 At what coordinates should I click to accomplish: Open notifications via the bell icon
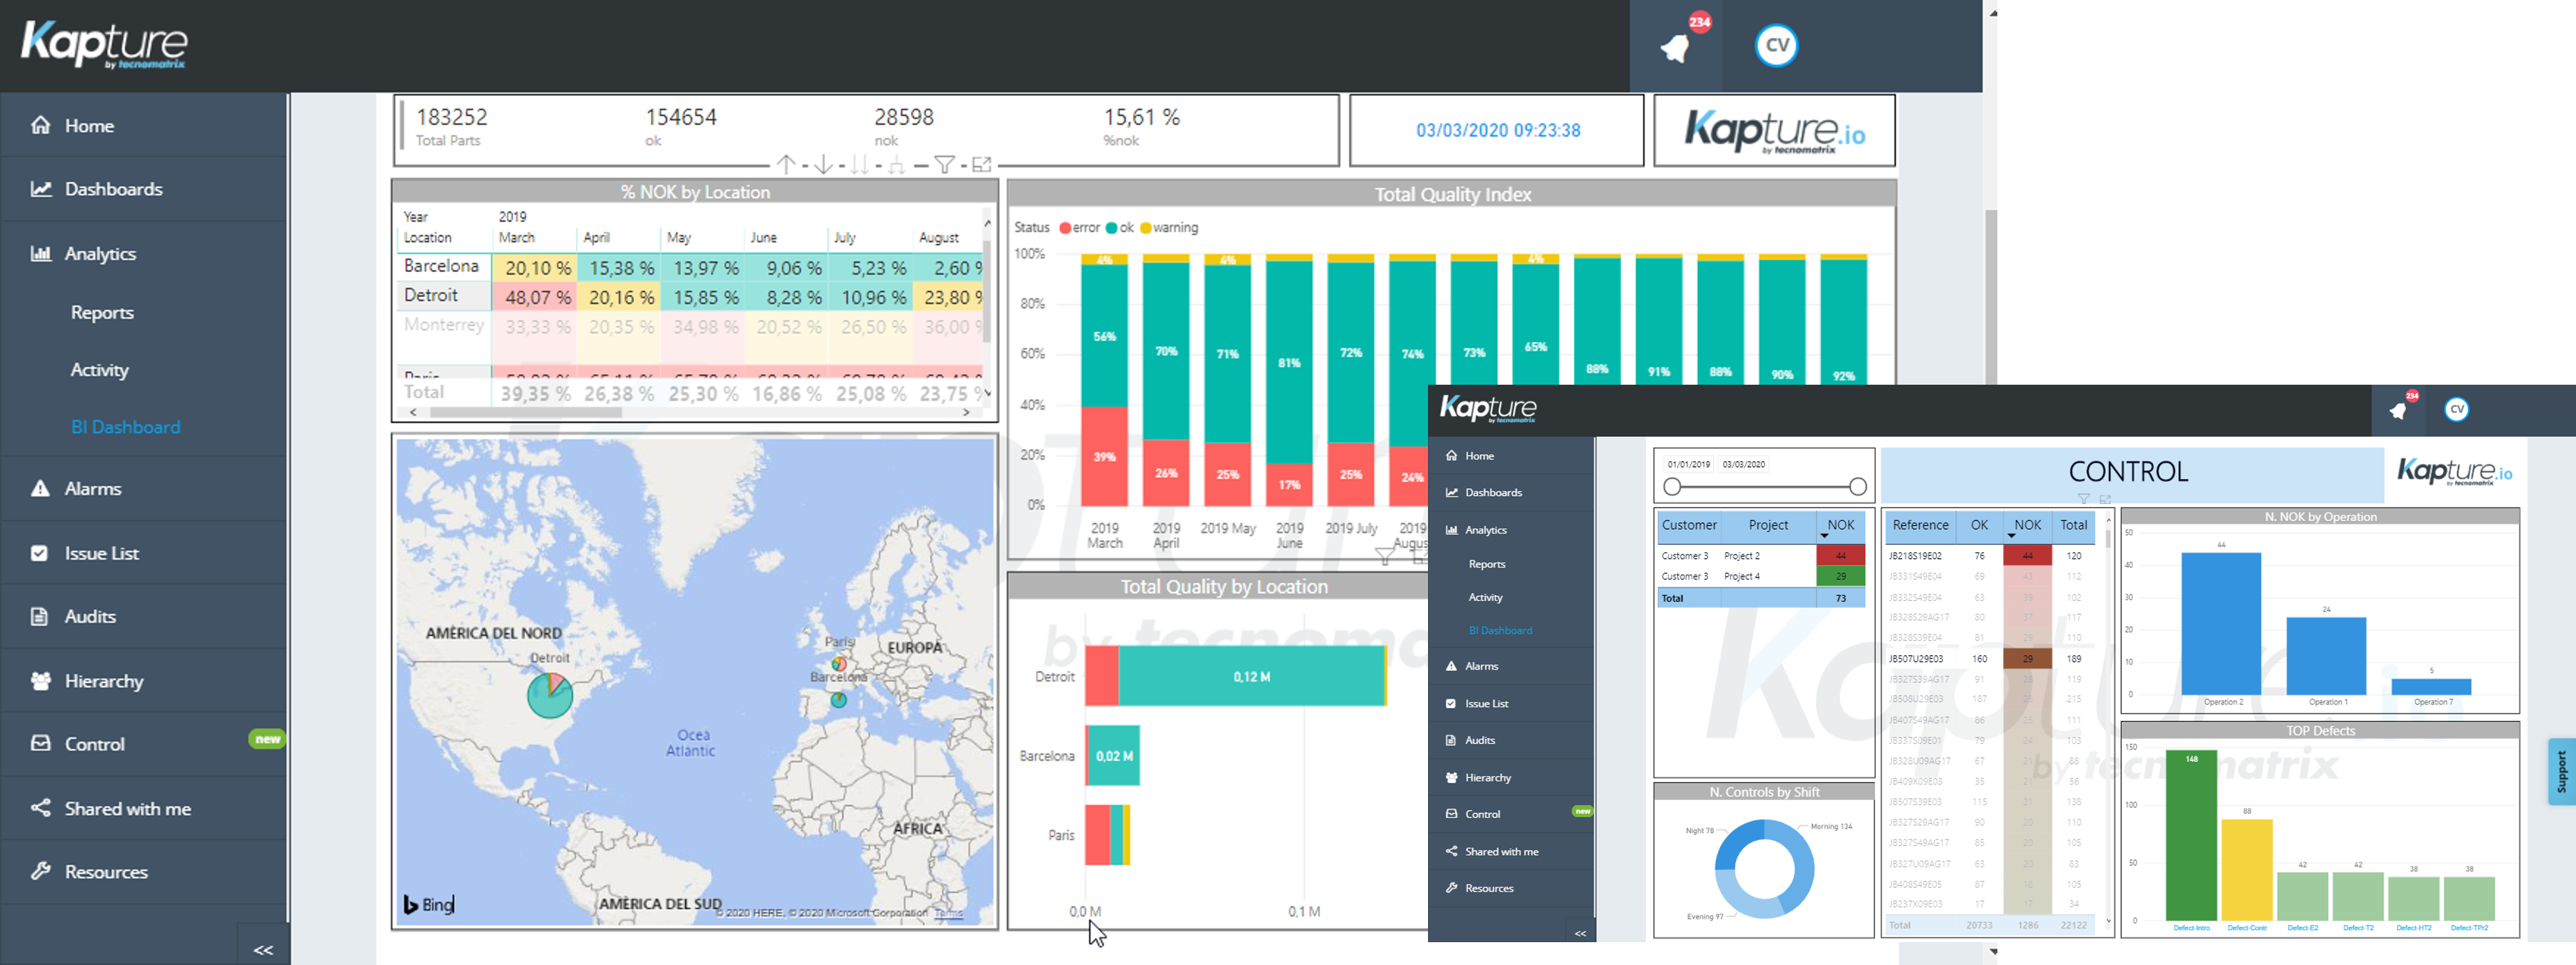tap(1675, 46)
